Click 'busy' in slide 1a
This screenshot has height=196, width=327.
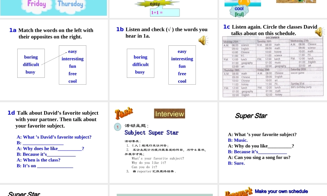[30, 72]
